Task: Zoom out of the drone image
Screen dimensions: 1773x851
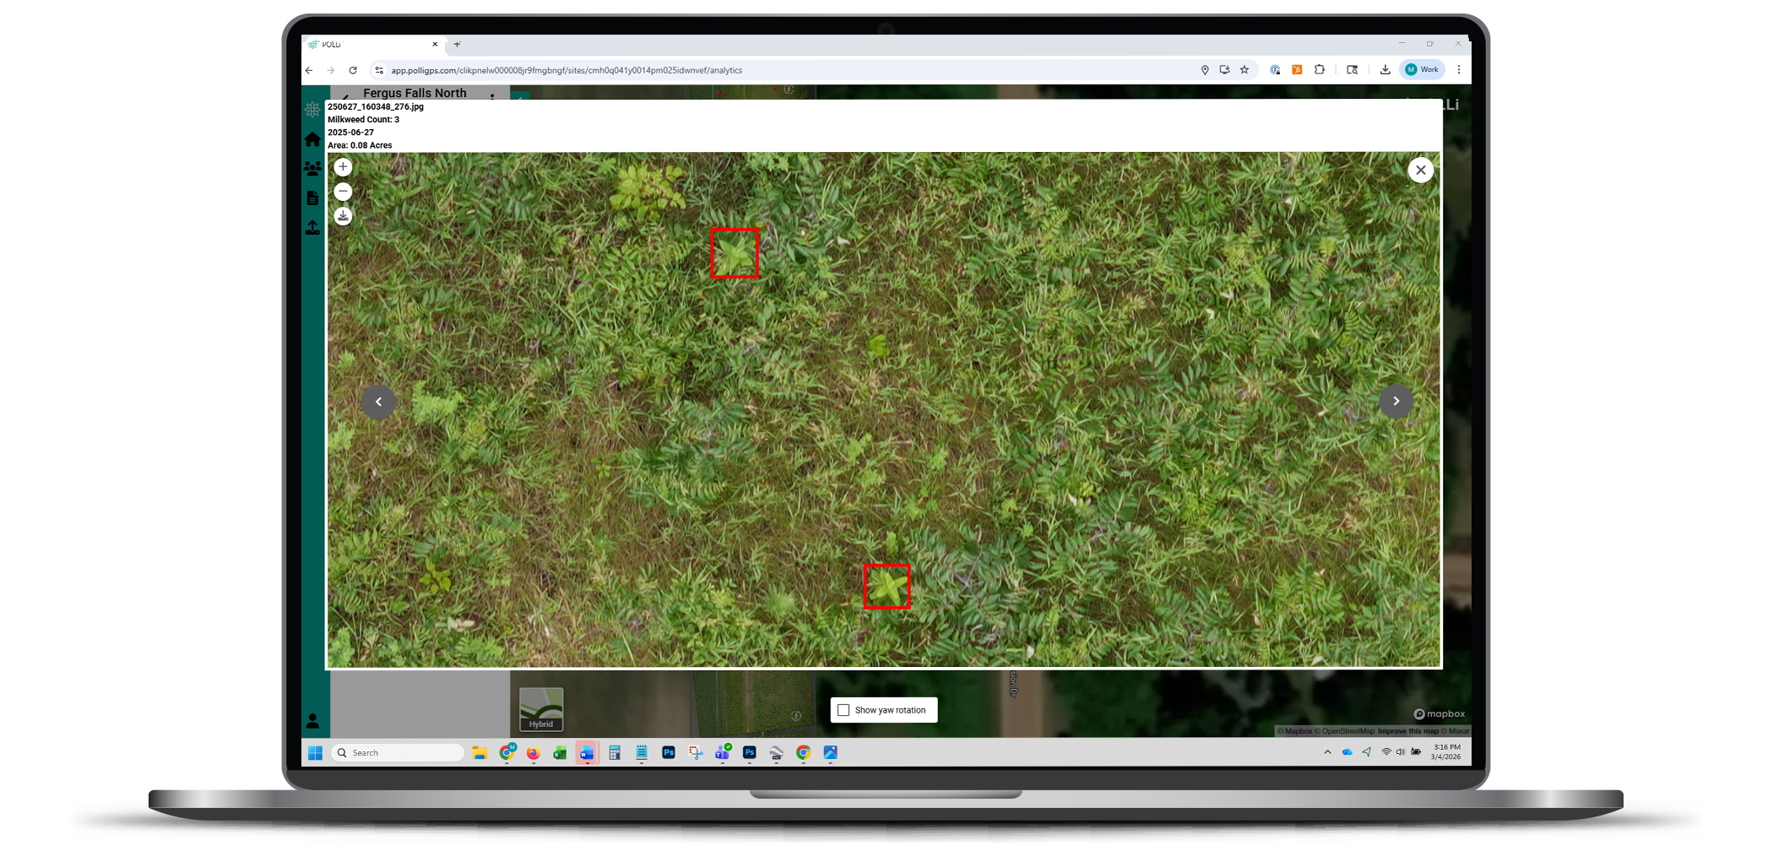Action: point(343,192)
